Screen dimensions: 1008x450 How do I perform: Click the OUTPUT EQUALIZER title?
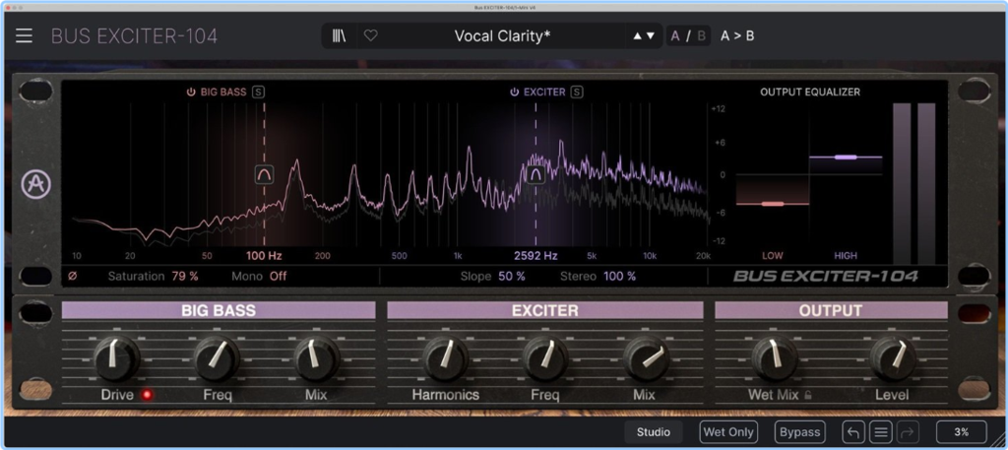[x=810, y=92]
